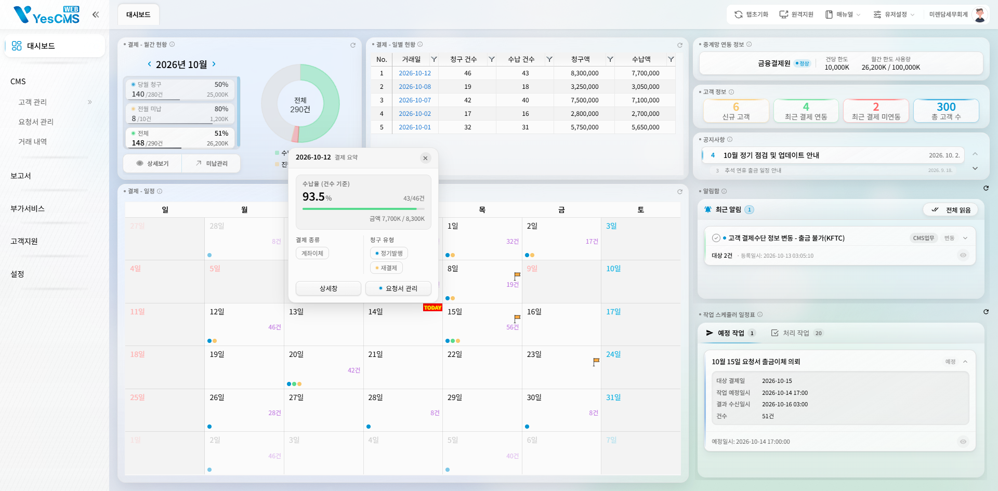Filter the 거래일 column
The width and height of the screenshot is (998, 491).
click(434, 59)
